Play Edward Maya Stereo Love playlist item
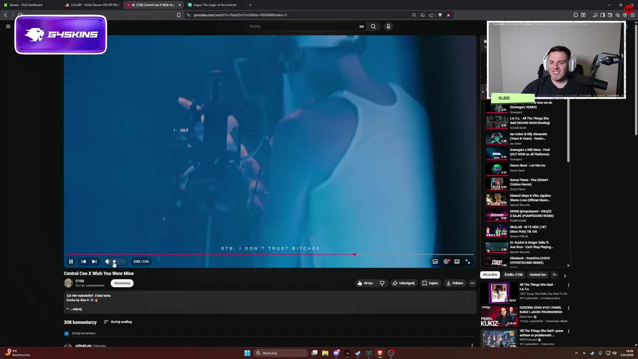The width and height of the screenshot is (638, 359). tap(526, 200)
